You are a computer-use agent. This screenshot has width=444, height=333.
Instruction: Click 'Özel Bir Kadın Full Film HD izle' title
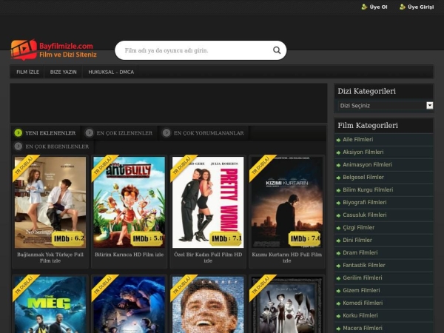pos(208,258)
